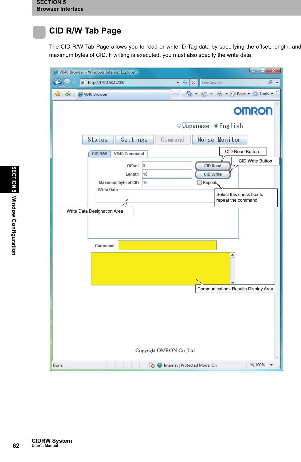This screenshot has width=301, height=462.
Task: Click the CID Write button
Action: click(x=213, y=174)
